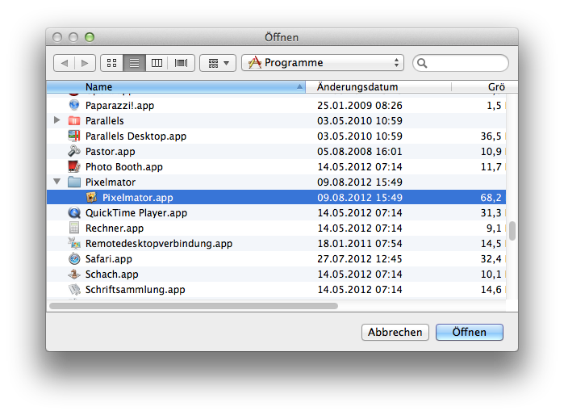This screenshot has height=415, width=564.
Task: Switch to icon view mode
Action: coord(112,63)
